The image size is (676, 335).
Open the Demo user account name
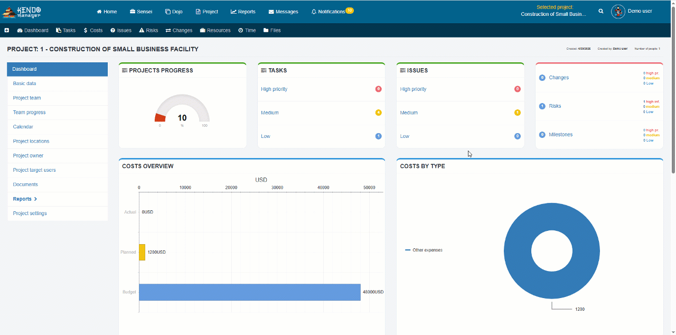click(640, 11)
